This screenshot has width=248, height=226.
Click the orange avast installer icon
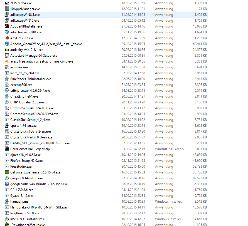(x=7, y=61)
